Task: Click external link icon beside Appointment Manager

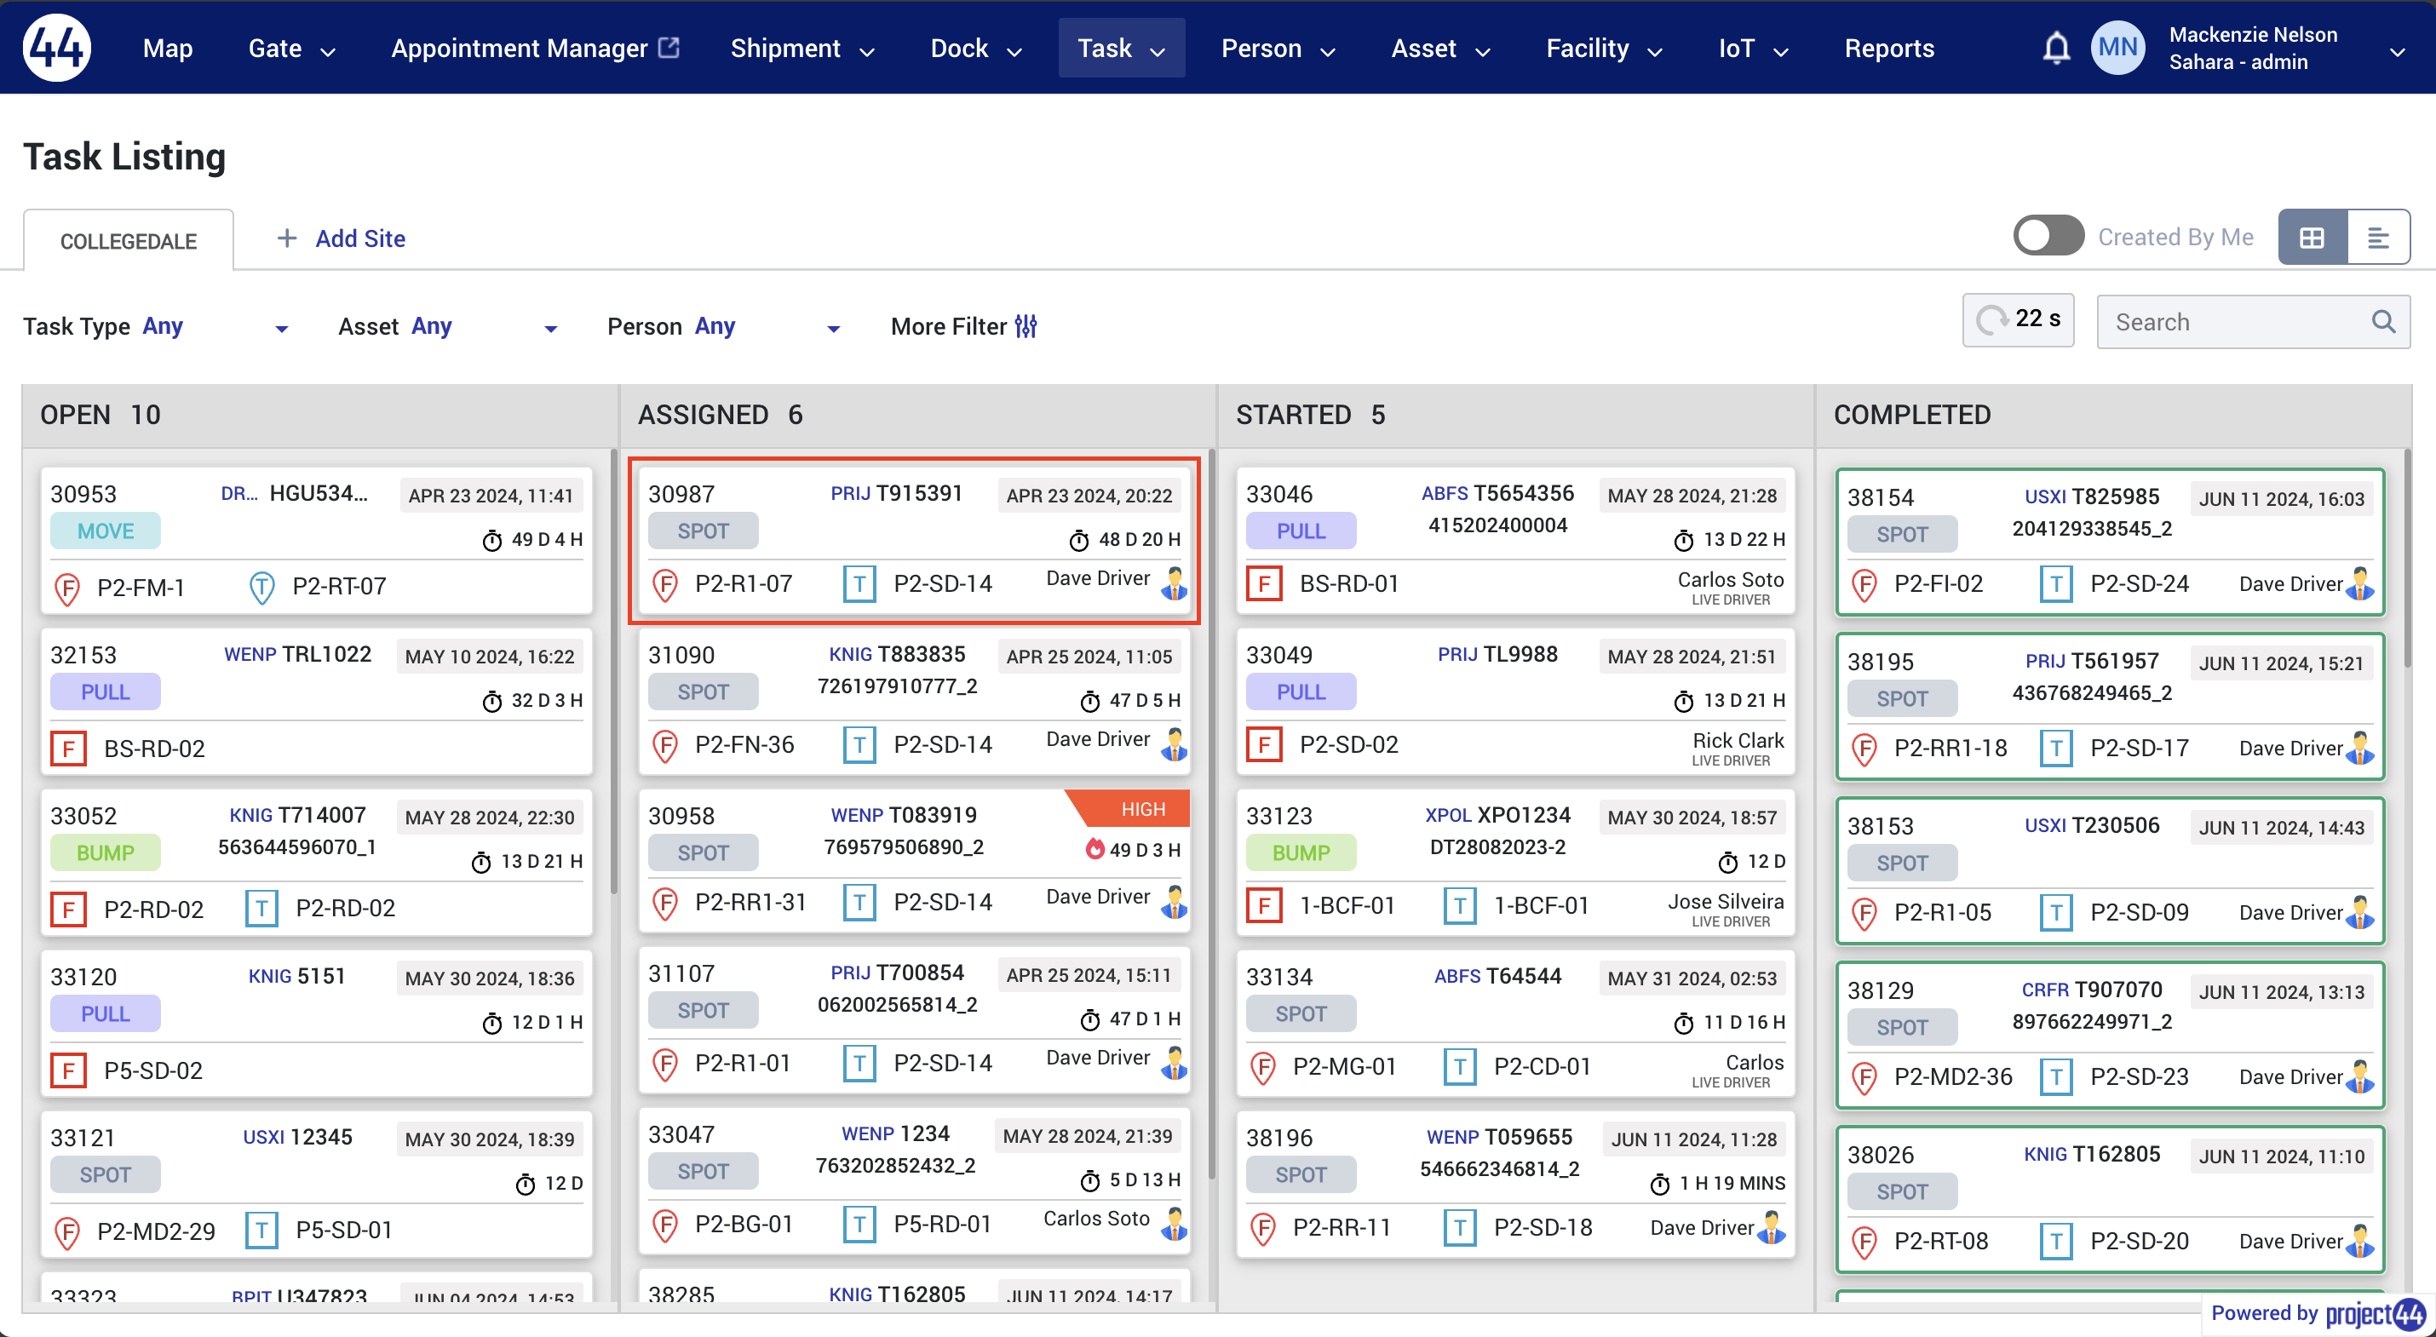Action: pyautogui.click(x=669, y=48)
